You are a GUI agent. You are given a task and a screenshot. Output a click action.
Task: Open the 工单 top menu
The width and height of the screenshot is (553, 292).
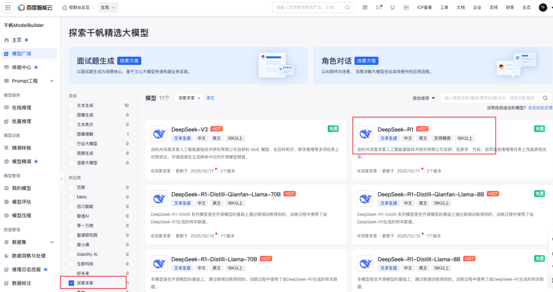click(x=444, y=7)
